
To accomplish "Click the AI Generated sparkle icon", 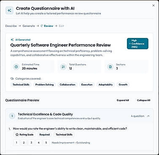I will coord(12,40).
